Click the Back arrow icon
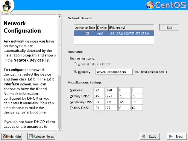This screenshot has height=141, width=188. 143,136
